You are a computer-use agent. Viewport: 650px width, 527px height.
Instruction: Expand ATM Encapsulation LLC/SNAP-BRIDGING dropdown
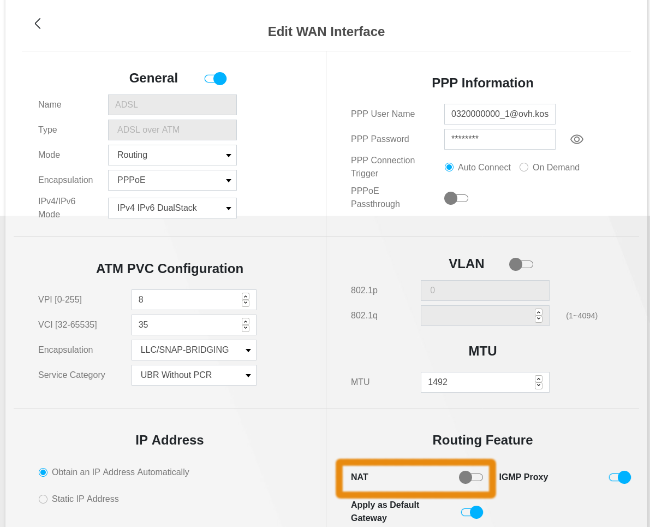point(194,350)
